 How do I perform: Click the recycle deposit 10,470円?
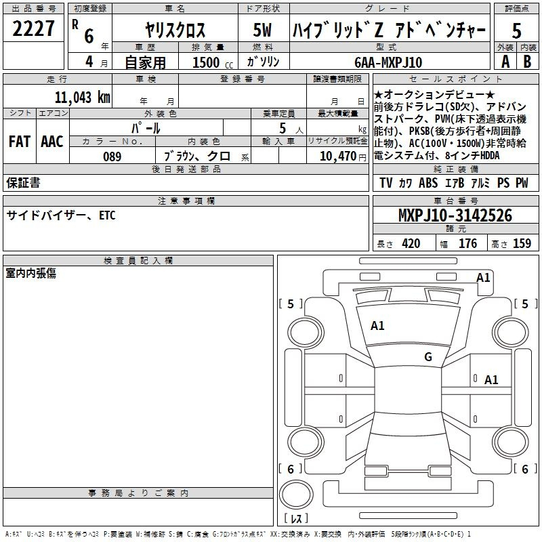point(343,157)
